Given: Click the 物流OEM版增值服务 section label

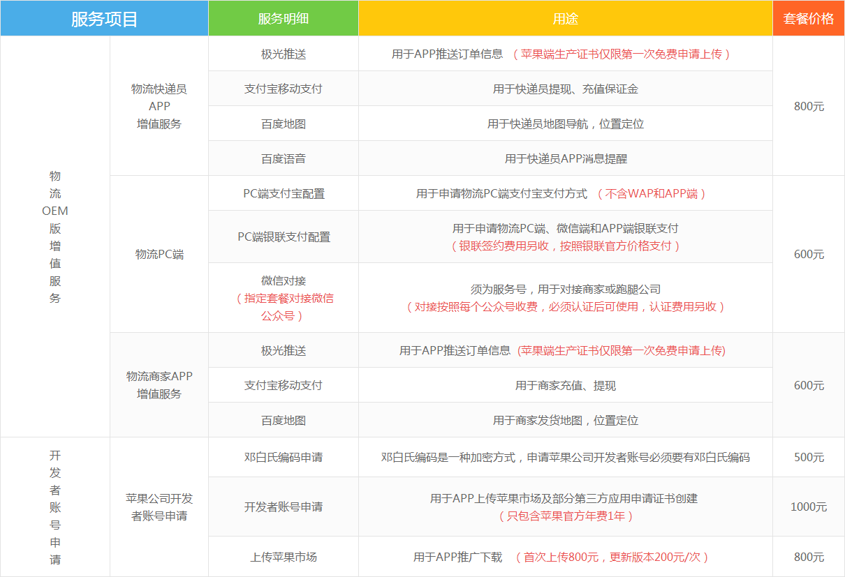Looking at the screenshot, I should point(55,237).
